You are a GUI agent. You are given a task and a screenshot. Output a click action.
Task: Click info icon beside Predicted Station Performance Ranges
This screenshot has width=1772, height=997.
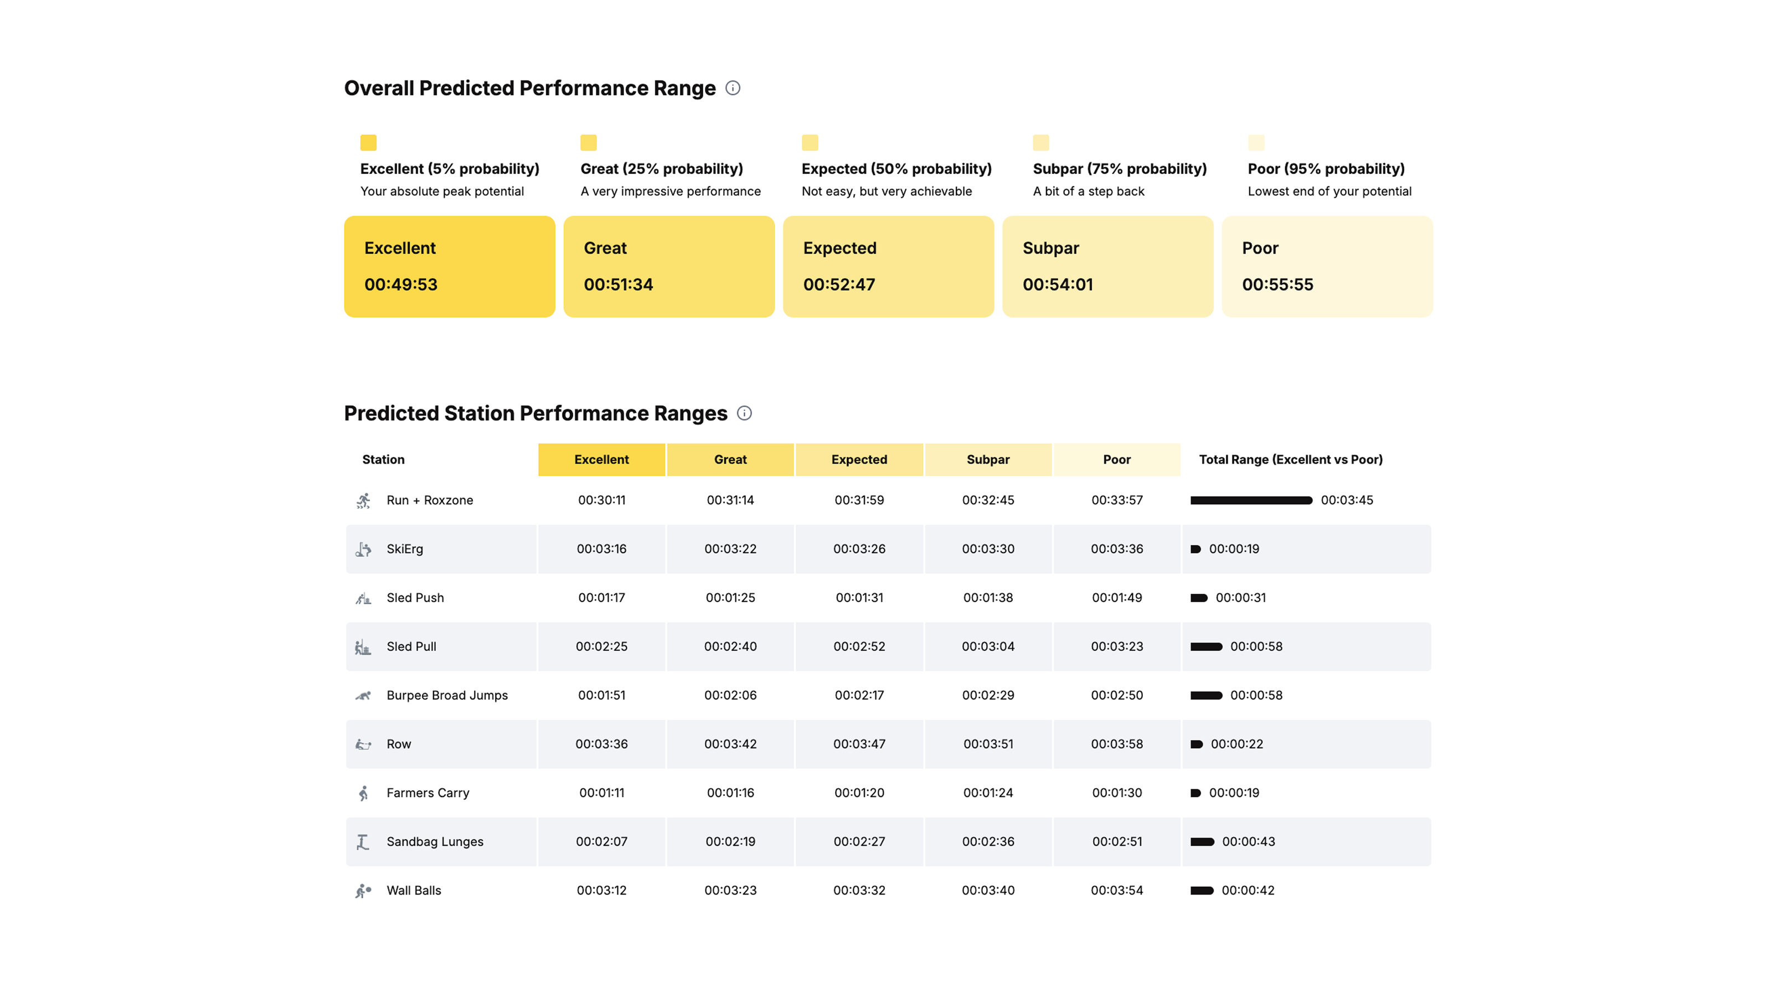pyautogui.click(x=744, y=413)
